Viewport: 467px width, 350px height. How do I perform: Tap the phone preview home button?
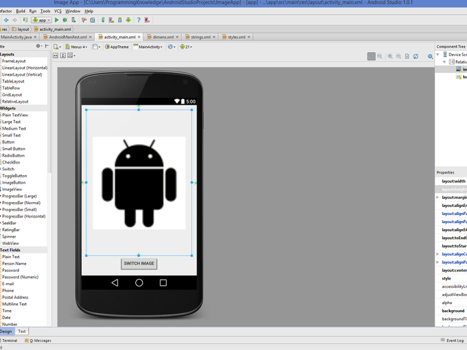click(x=139, y=282)
